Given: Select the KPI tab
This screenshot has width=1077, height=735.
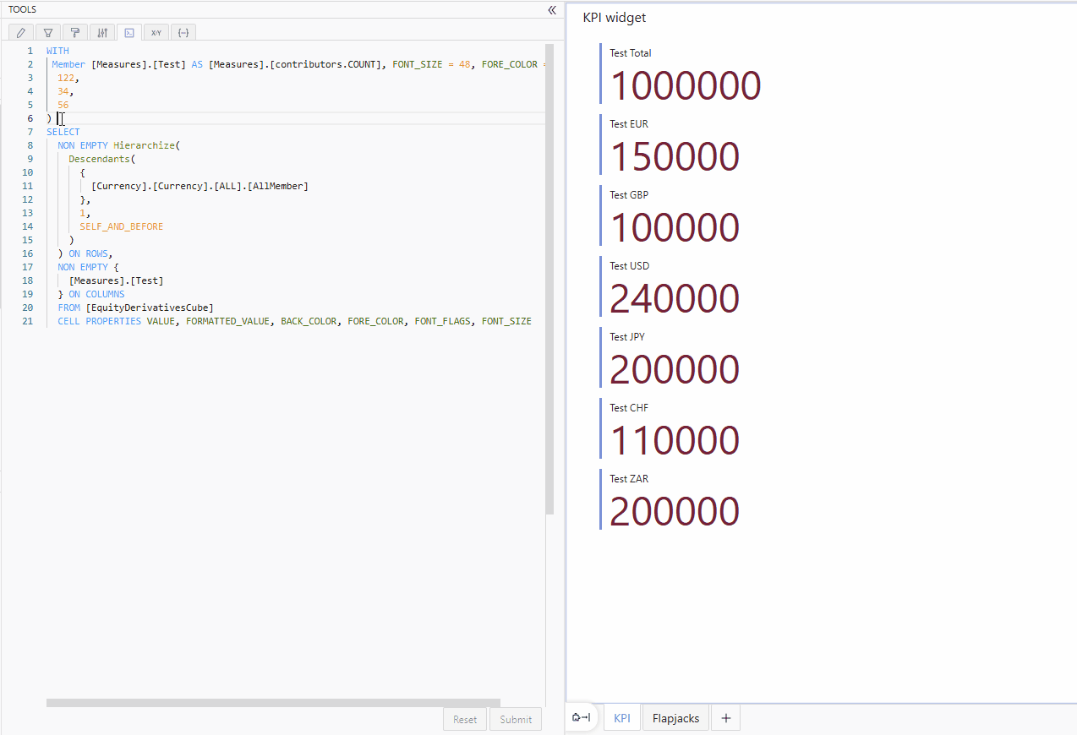Looking at the screenshot, I should click(x=621, y=717).
